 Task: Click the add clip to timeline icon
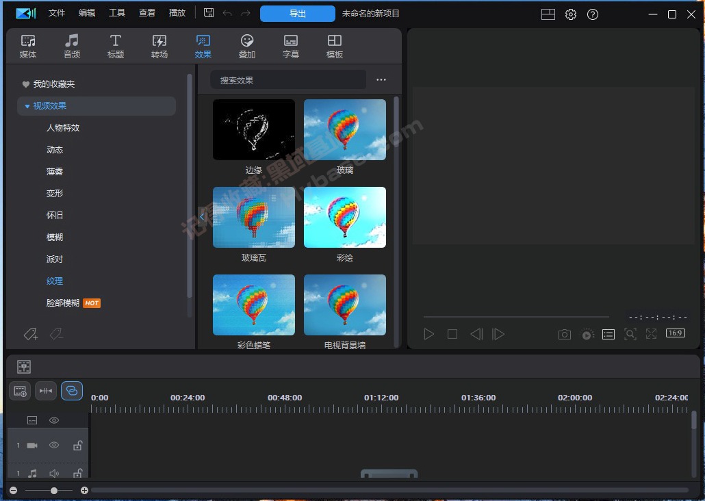[x=20, y=391]
